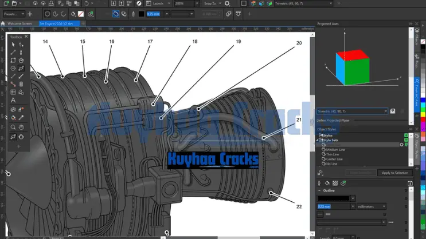Toggle the drawing plane checkbox in toolbar

(x=244, y=3)
